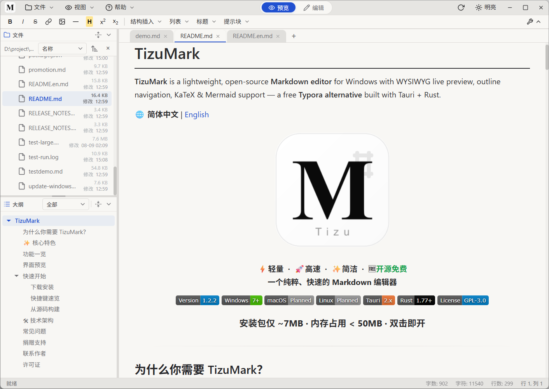Apply superscript x² formatting
549x389 pixels.
103,22
